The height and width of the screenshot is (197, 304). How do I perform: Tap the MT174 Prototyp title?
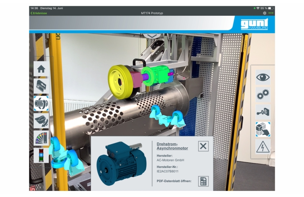click(152, 13)
